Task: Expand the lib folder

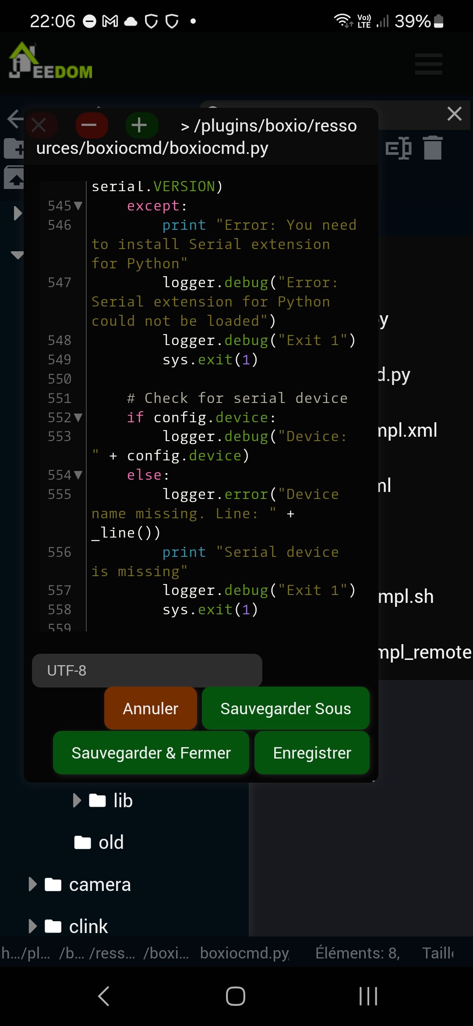Action: click(77, 800)
